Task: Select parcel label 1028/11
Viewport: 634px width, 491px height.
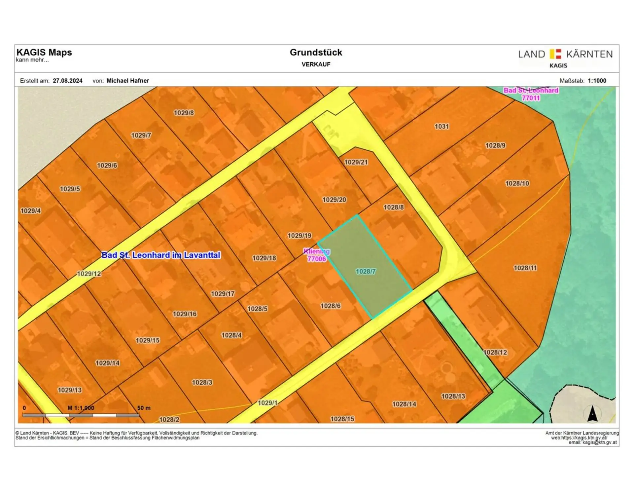Action: pyautogui.click(x=525, y=268)
